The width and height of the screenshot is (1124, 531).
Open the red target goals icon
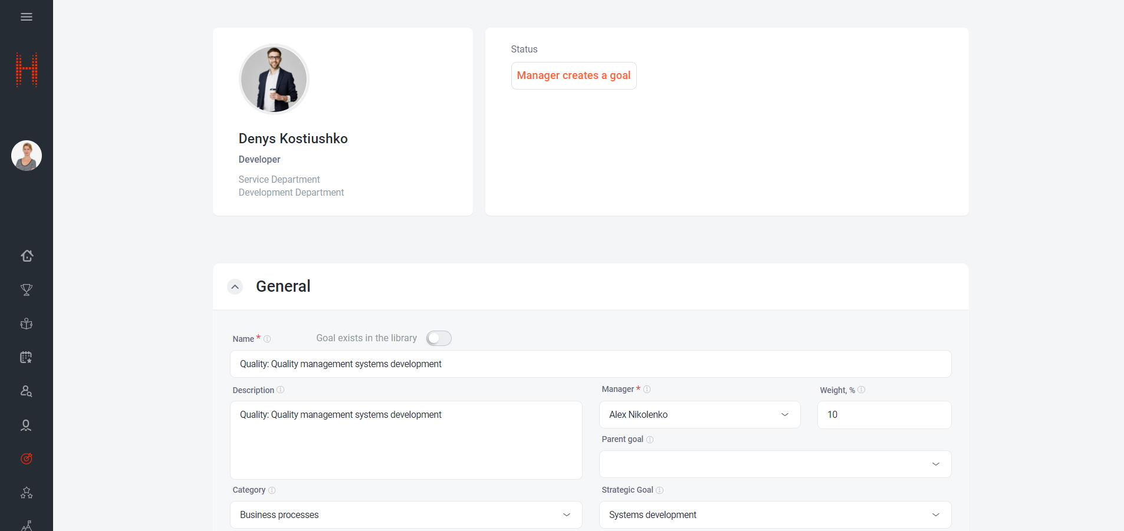coord(27,459)
